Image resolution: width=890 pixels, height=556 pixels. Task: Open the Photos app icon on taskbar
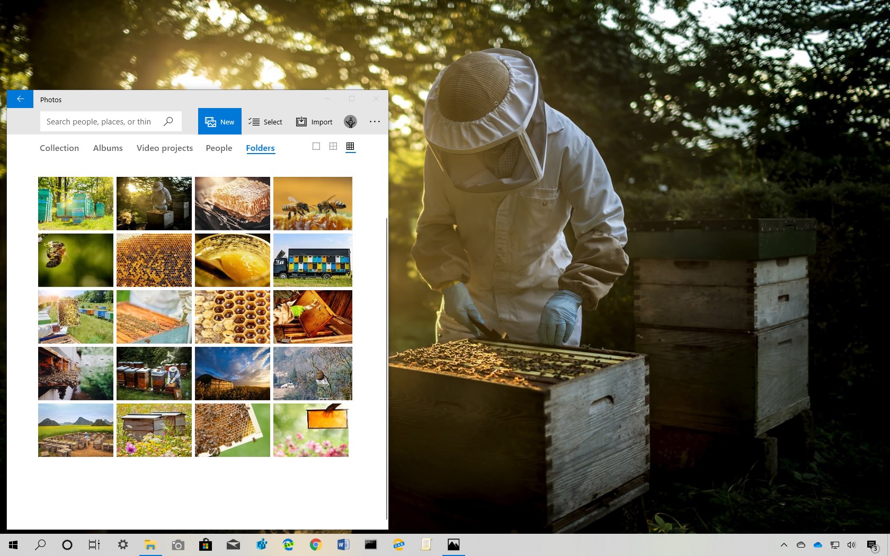tap(453, 544)
